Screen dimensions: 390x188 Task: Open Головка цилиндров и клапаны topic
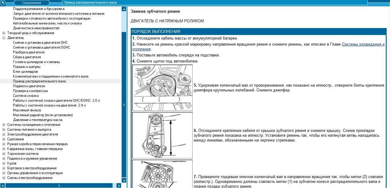(37, 62)
